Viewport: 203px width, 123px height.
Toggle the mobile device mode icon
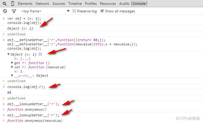click(x=12, y=4)
